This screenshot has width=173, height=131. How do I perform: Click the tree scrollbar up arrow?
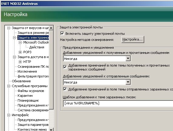(x=51, y=28)
